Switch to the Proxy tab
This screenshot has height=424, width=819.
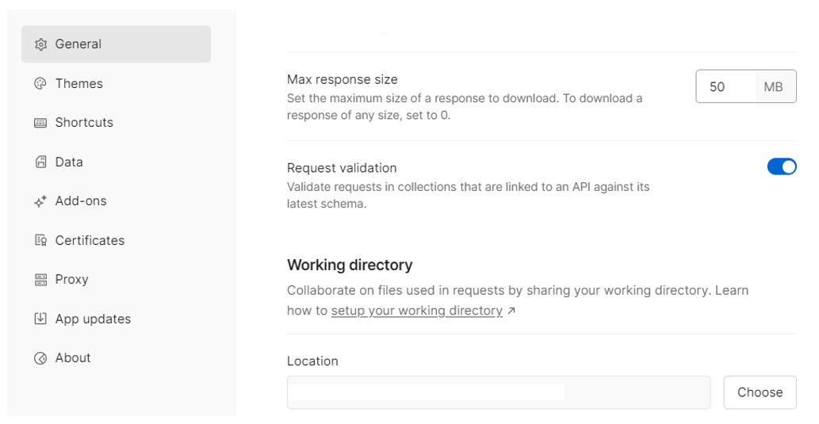[116, 279]
